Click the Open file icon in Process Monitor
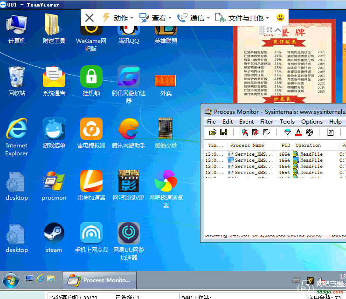The image size is (346, 299). (x=213, y=132)
